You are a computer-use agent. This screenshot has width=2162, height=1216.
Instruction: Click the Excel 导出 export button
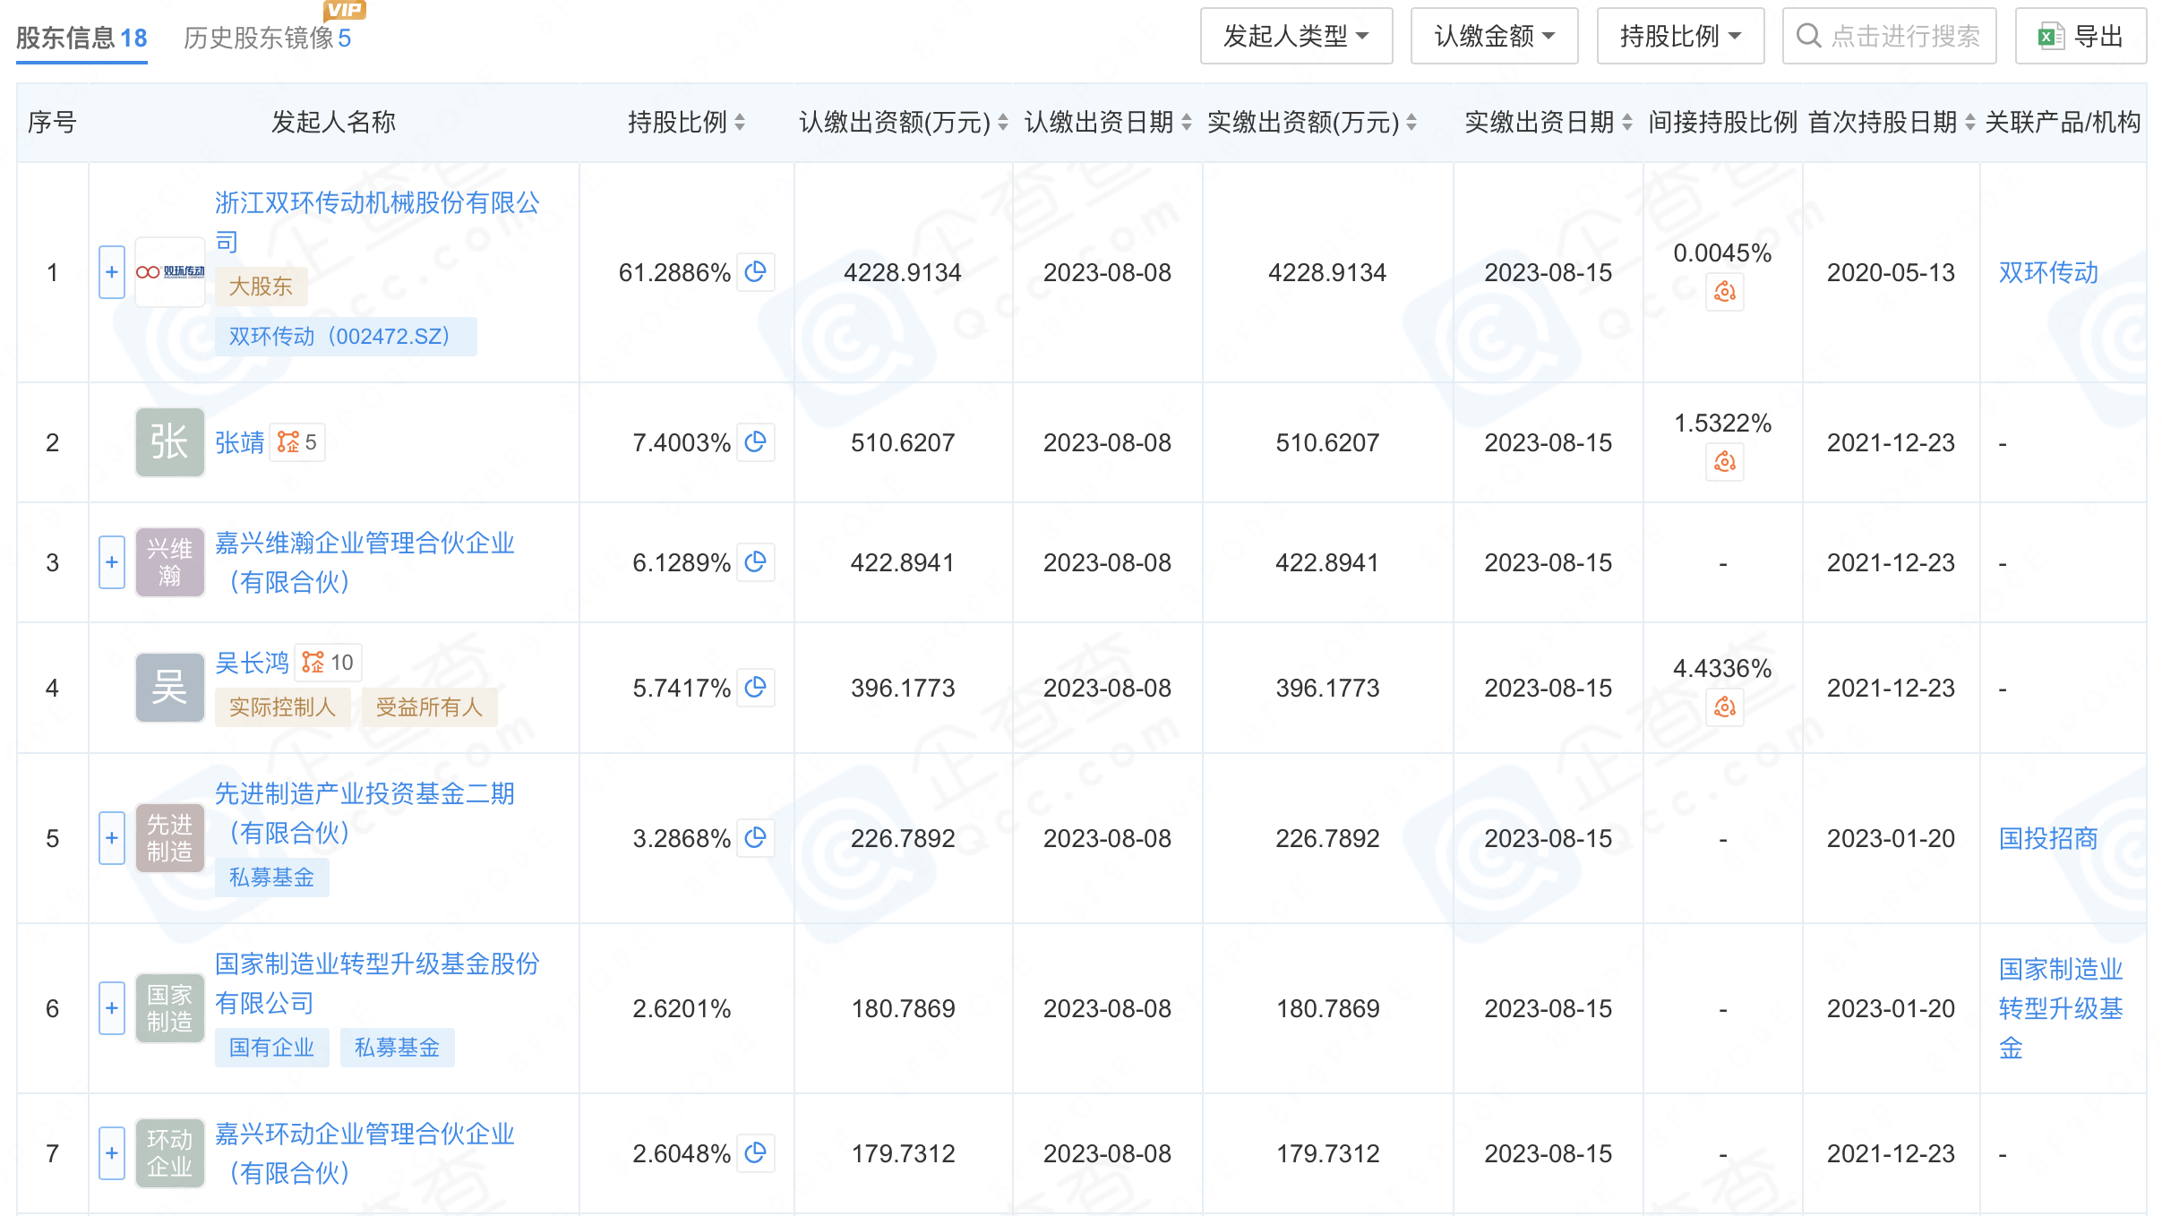pyautogui.click(x=2080, y=37)
